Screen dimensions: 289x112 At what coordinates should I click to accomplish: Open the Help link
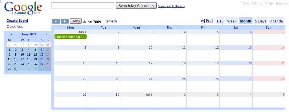270,3
